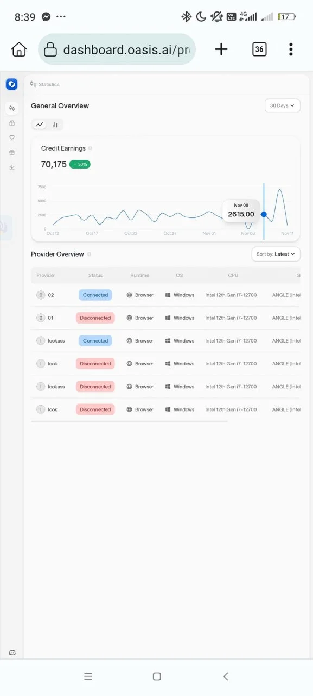313x696 pixels.
Task: Open the gift icon directly below the trophy
Action: (x=12, y=153)
